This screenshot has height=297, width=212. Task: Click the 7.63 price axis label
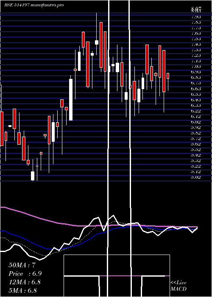(196, 34)
